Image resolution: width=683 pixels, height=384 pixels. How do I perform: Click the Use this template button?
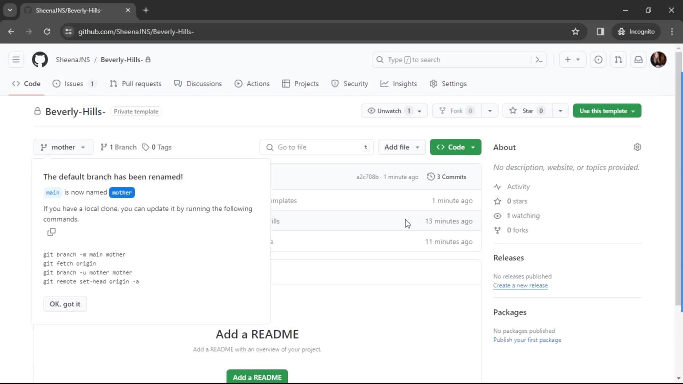[607, 111]
